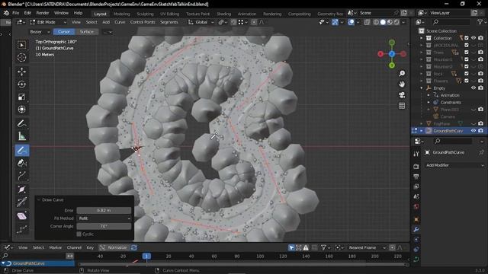Image resolution: width=488 pixels, height=274 pixels.
Task: Uncheck the Rock collection checkbox
Action: point(466,74)
